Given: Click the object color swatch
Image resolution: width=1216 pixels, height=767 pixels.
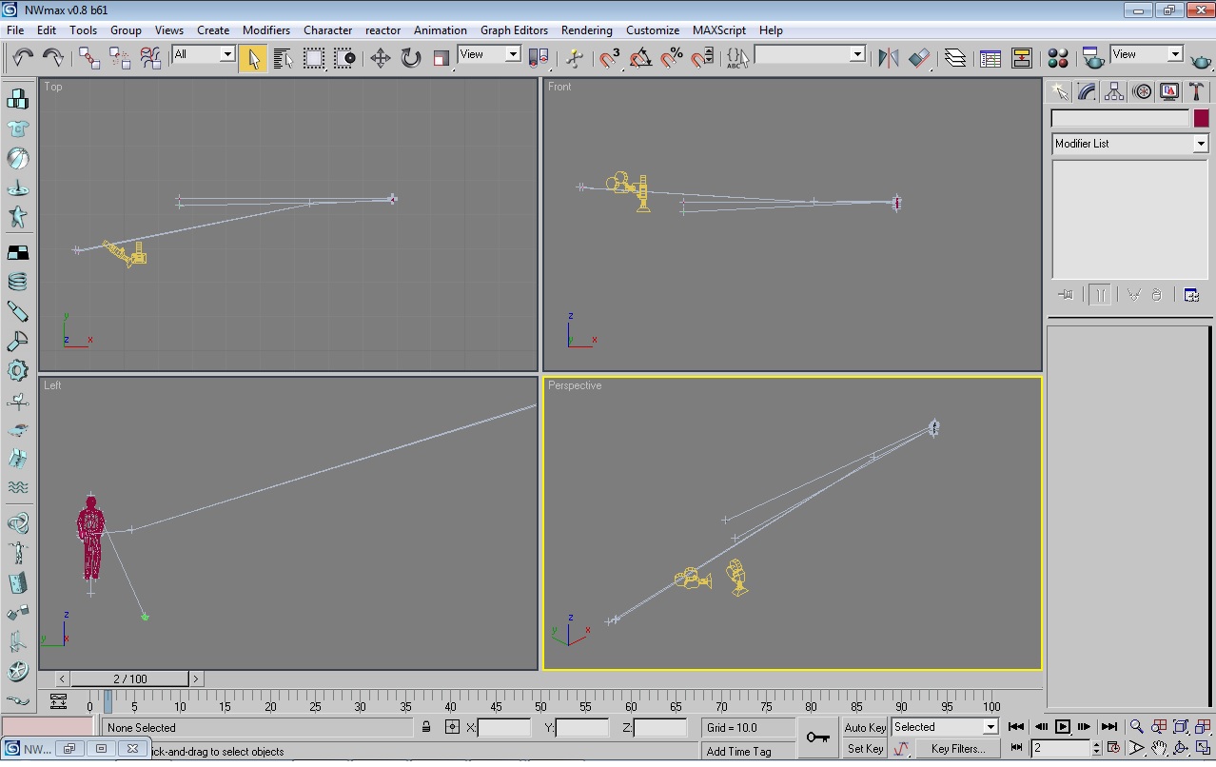Looking at the screenshot, I should [1201, 119].
